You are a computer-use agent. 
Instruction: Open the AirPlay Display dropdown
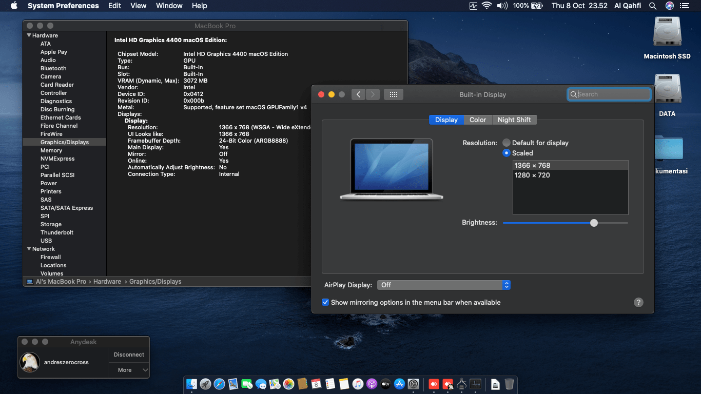click(443, 285)
